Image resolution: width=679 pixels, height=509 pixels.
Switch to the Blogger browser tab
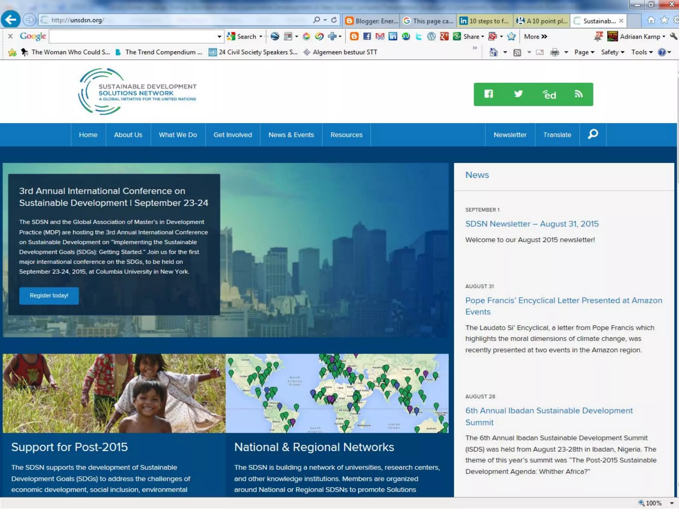pos(371,21)
